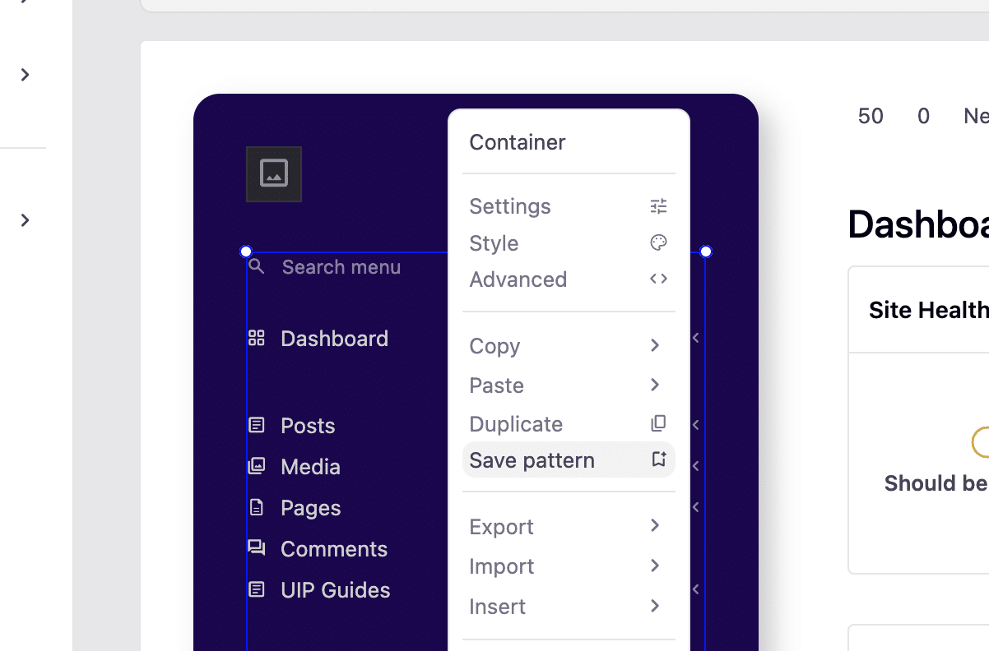
Task: Expand the Paste submenu arrow
Action: click(x=655, y=386)
